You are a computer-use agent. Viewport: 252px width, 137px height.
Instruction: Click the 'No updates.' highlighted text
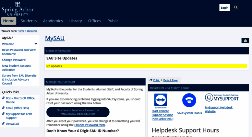54,66
